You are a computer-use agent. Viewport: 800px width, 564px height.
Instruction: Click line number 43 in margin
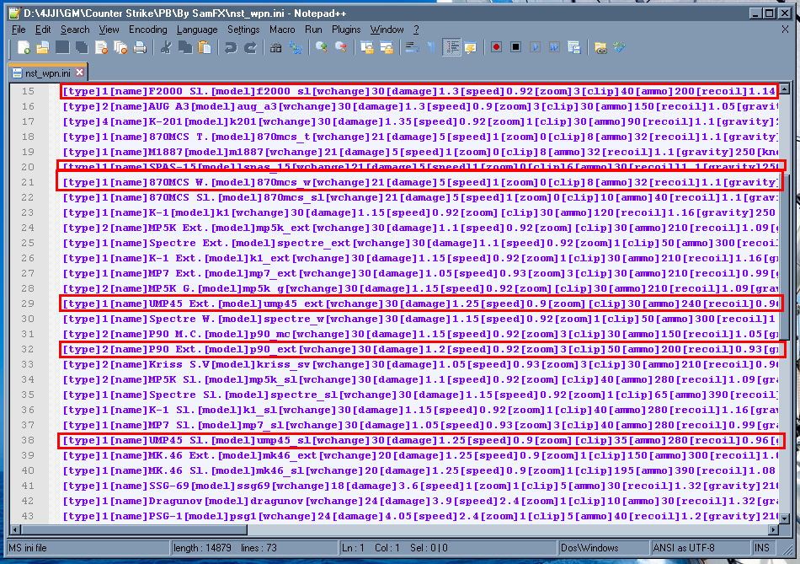pyautogui.click(x=28, y=516)
